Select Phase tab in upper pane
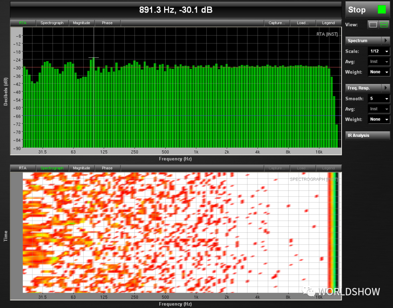 click(x=107, y=23)
